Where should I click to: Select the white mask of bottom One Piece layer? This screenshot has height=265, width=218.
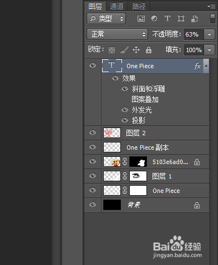point(138,190)
